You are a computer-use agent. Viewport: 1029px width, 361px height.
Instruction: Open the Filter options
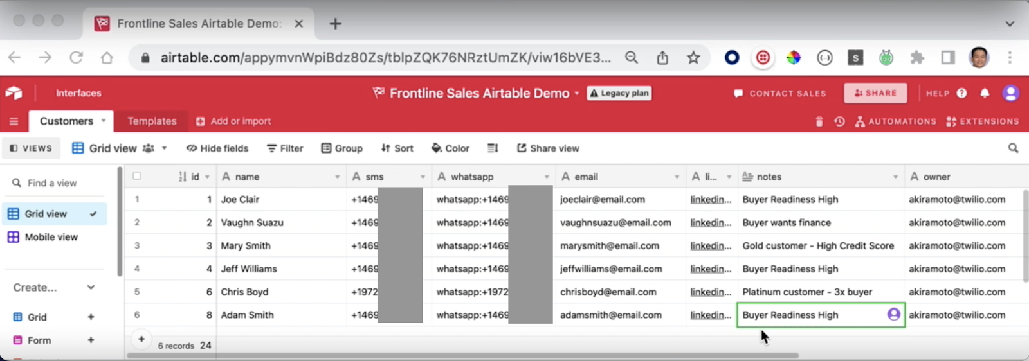coord(285,148)
